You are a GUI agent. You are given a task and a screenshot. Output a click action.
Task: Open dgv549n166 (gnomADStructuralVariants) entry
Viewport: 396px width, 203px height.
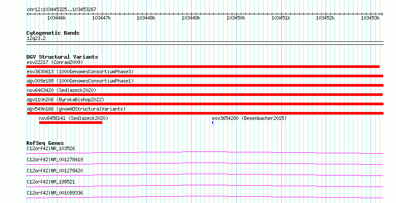[76, 109]
